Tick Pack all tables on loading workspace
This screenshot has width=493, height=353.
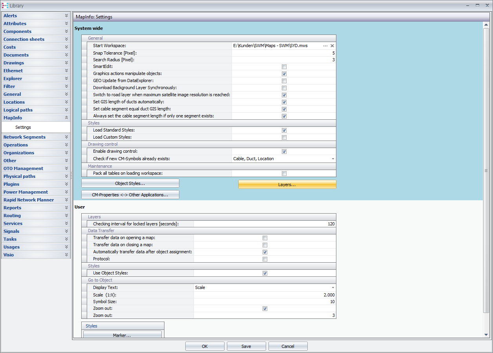pyautogui.click(x=284, y=174)
